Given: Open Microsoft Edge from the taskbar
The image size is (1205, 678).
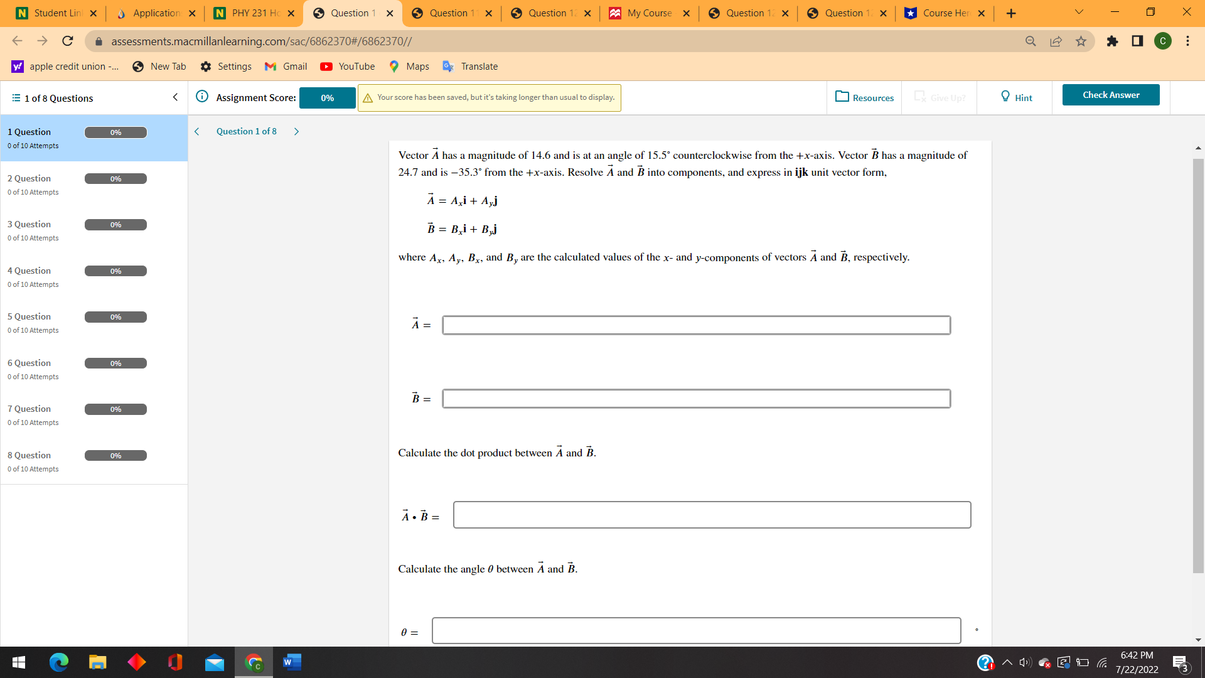Looking at the screenshot, I should click(x=58, y=662).
